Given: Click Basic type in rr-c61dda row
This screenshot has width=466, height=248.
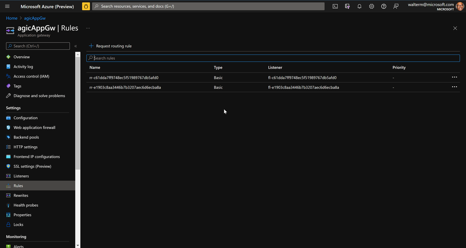Looking at the screenshot, I should point(218,77).
